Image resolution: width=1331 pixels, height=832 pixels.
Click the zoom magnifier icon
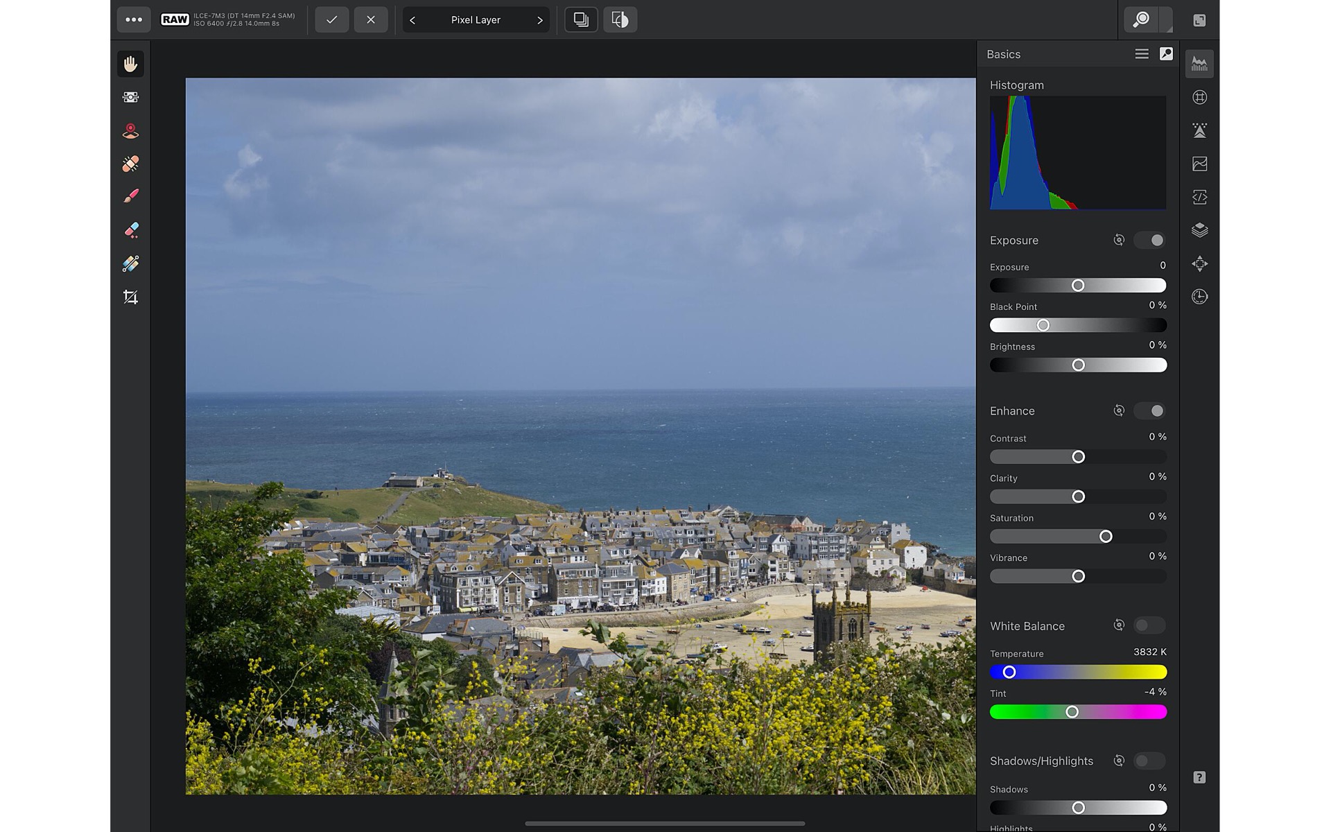click(1141, 19)
